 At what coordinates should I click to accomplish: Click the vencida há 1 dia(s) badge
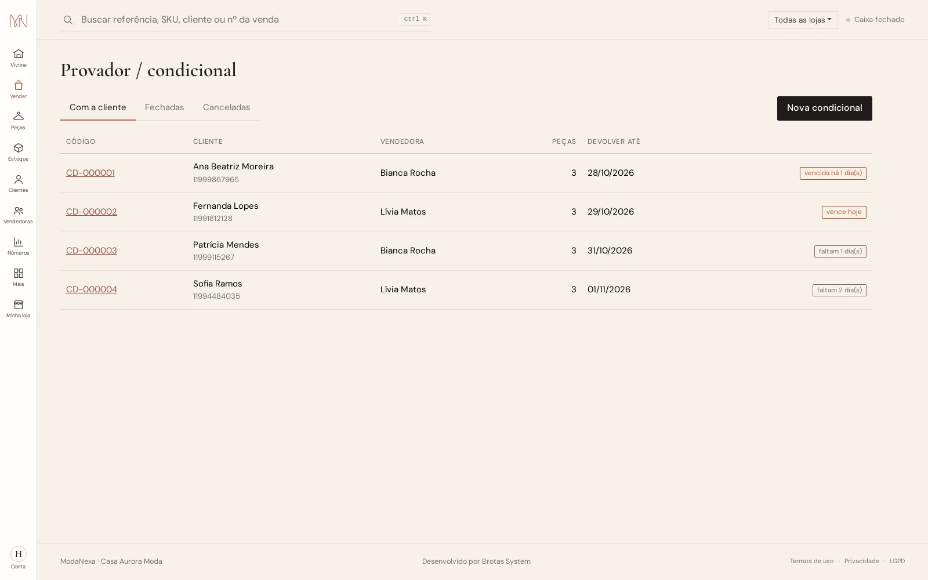point(833,173)
